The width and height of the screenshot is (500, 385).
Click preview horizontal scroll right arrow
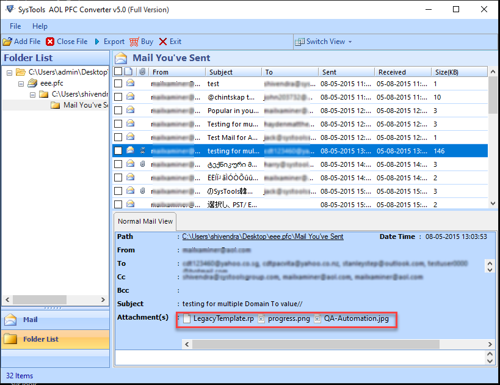pyautogui.click(x=490, y=344)
